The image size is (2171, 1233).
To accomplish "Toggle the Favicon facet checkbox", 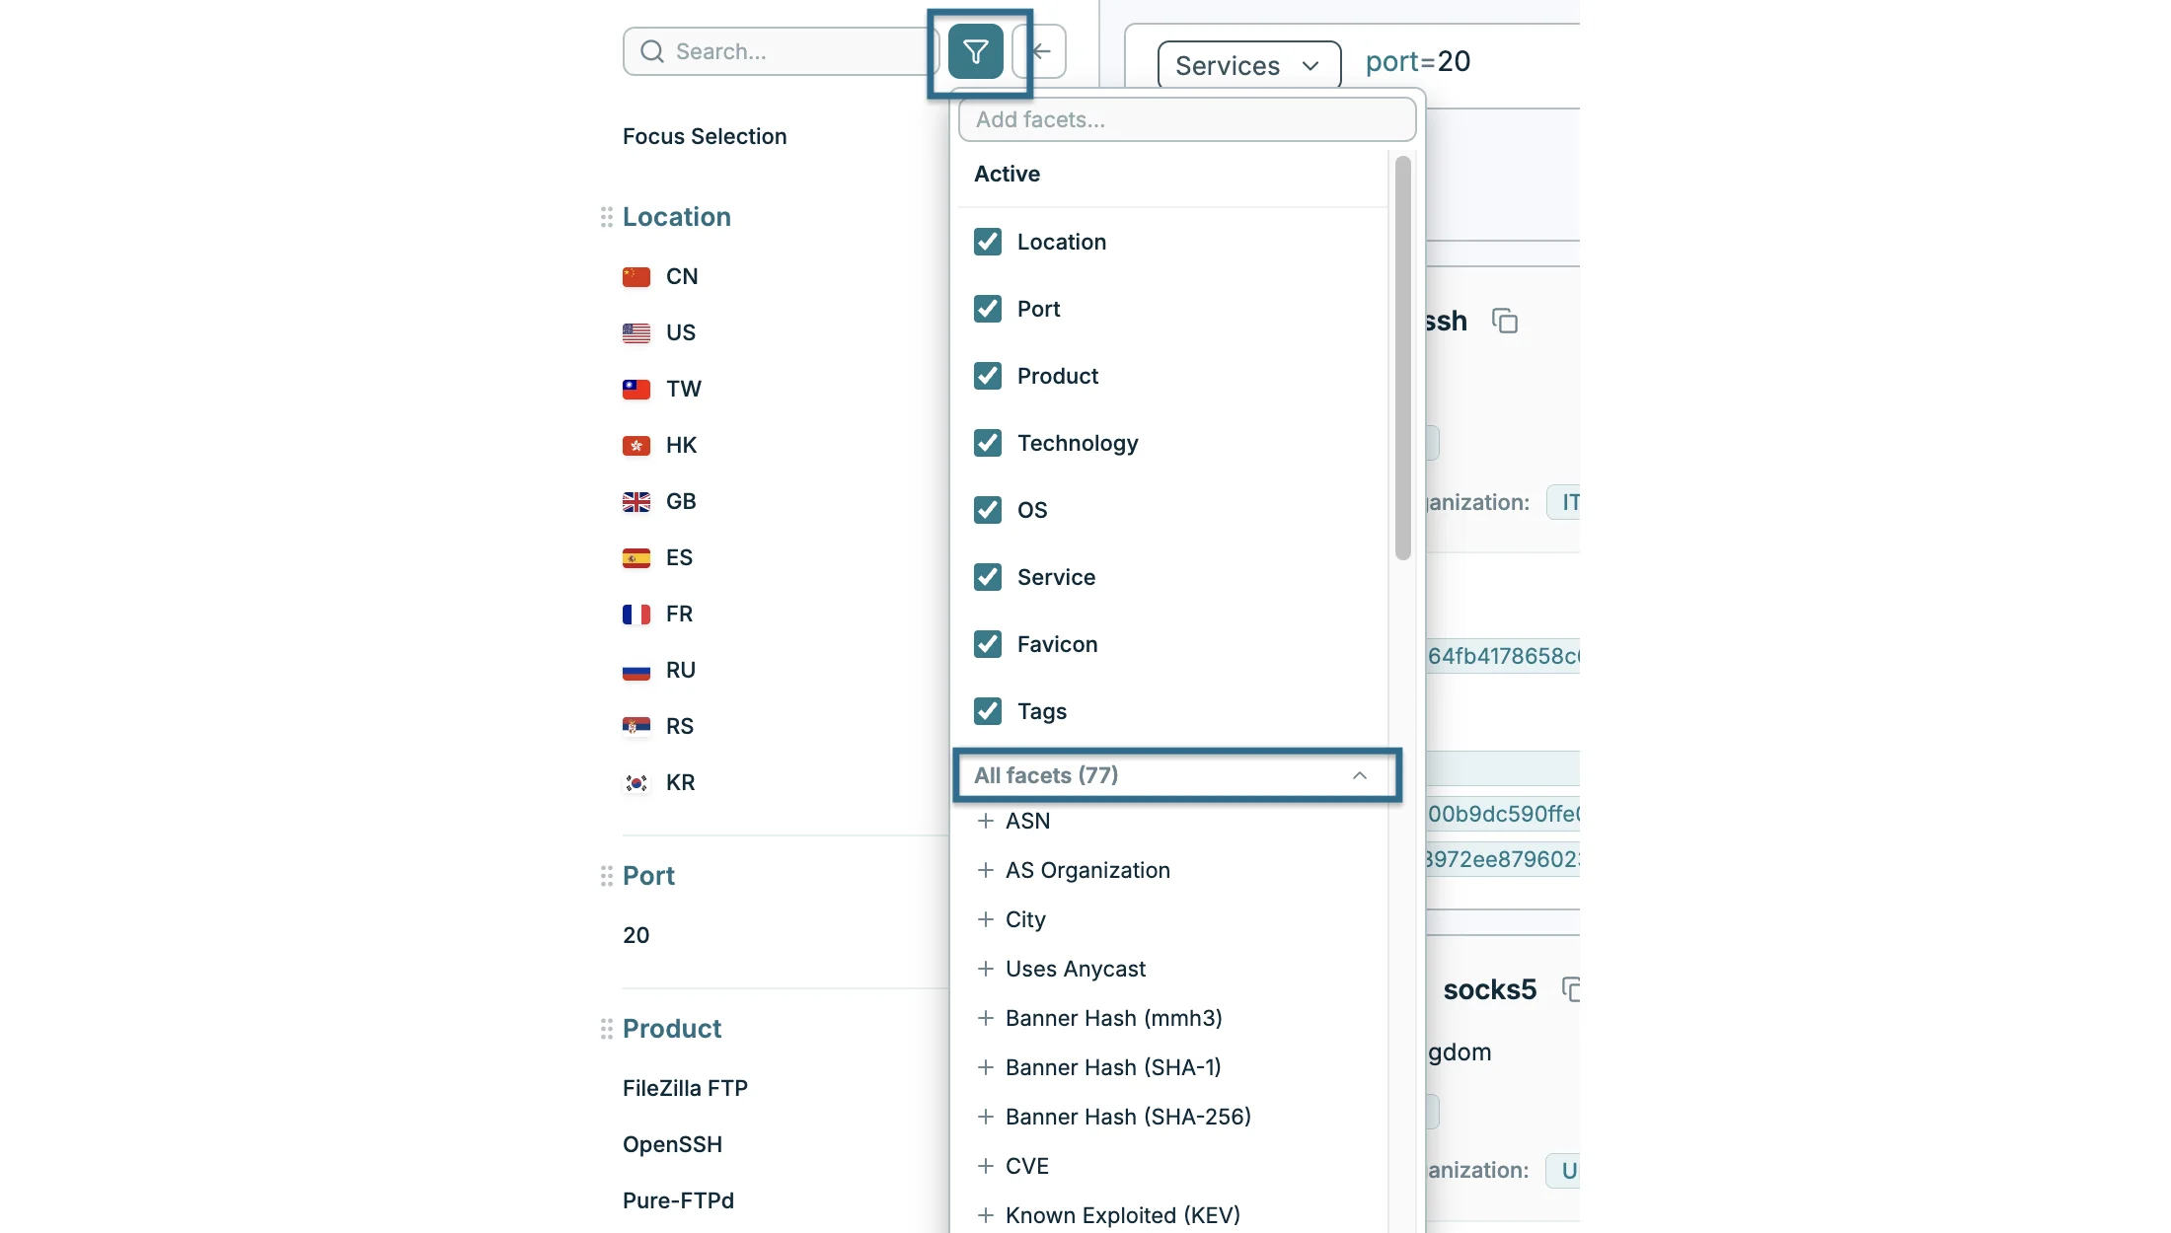I will tap(988, 644).
